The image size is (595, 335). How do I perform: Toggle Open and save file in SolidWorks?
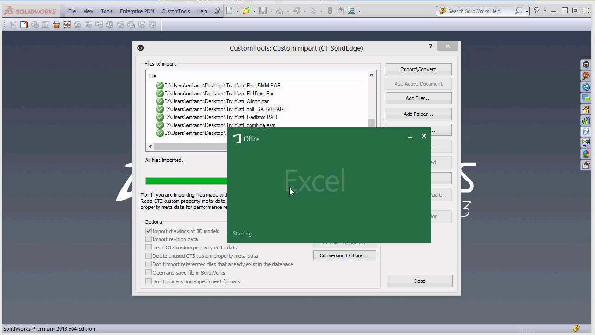pos(149,273)
